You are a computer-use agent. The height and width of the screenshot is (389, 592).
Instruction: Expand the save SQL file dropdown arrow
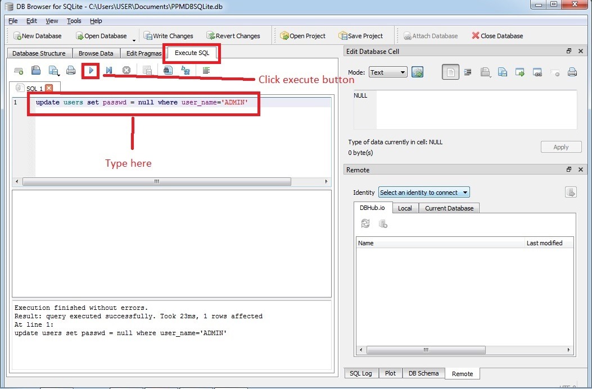tap(59, 75)
